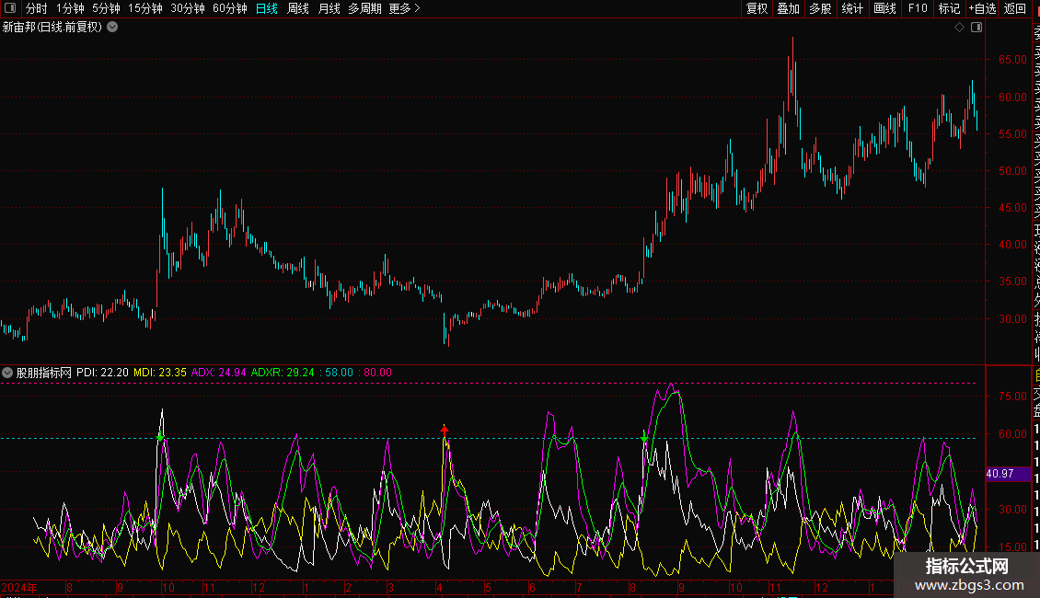Screen dimensions: 1040x598
Task: Open 画线 drawing tools
Action: [x=884, y=8]
